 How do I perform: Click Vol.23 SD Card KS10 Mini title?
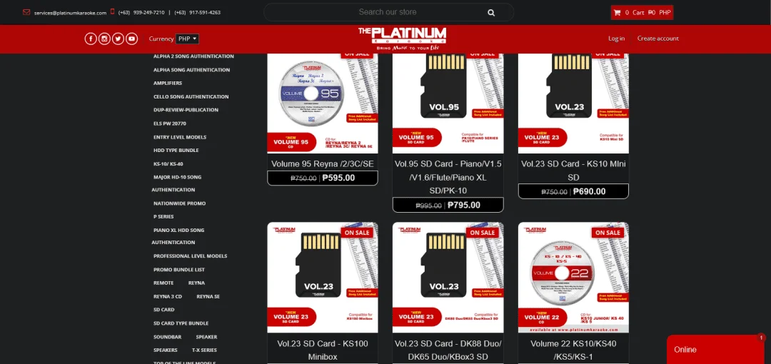573,170
